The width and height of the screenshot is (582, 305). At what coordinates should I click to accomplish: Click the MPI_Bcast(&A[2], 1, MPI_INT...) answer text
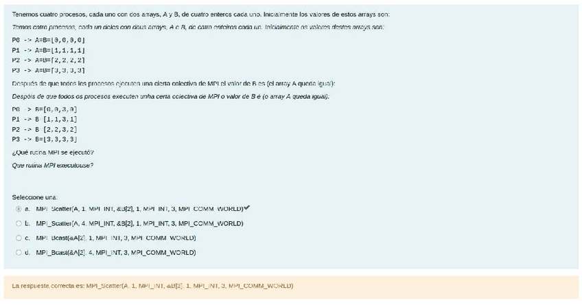[116, 238]
